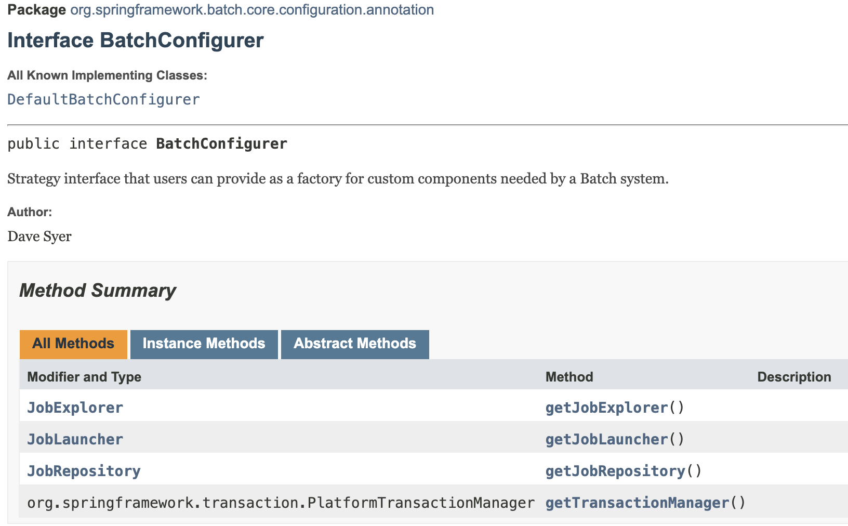Select the All Methods tab
The image size is (848, 526).
73,344
